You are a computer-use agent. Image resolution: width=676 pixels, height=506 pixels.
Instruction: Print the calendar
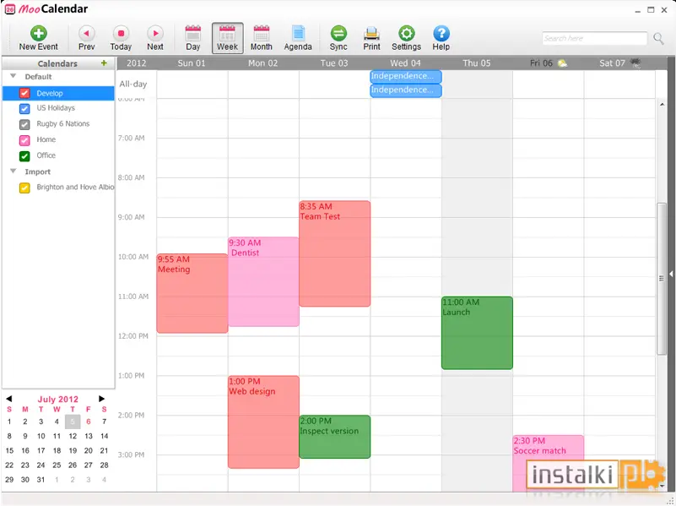(371, 38)
